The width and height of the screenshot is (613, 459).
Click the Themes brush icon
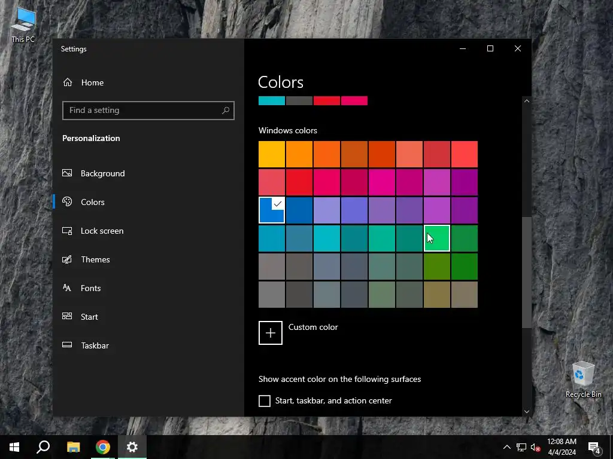[x=67, y=259]
